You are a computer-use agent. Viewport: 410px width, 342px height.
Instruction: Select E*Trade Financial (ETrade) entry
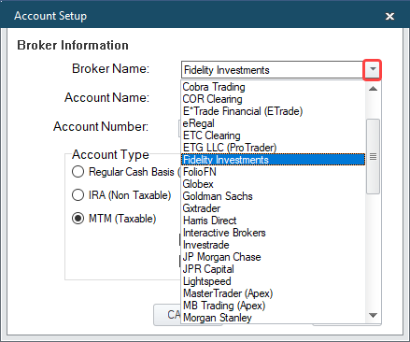(273, 111)
